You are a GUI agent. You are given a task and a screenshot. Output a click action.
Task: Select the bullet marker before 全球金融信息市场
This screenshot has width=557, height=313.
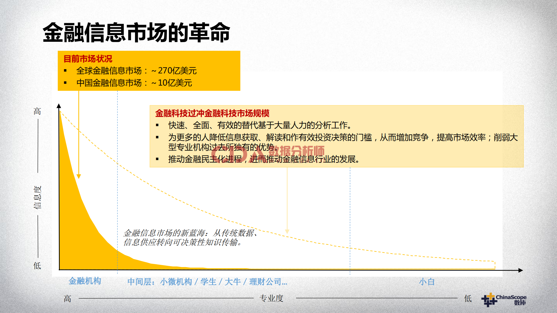point(64,70)
